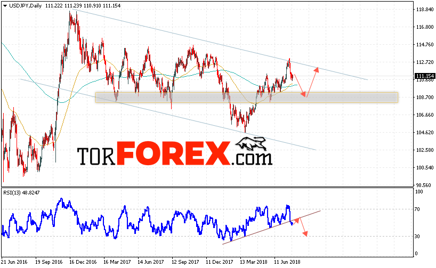Select the 116.800 price axis label
436x268 pixels.
tap(425, 27)
